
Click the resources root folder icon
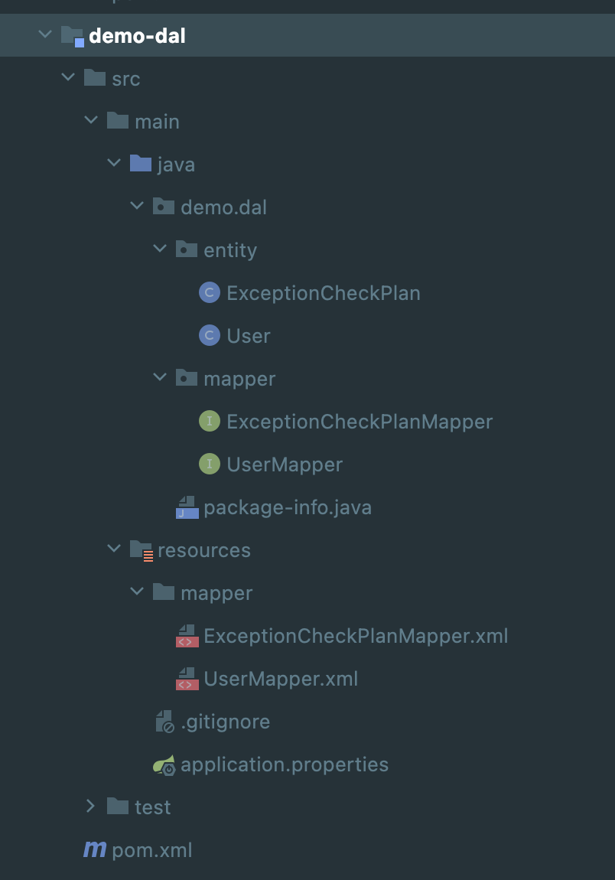(x=141, y=549)
